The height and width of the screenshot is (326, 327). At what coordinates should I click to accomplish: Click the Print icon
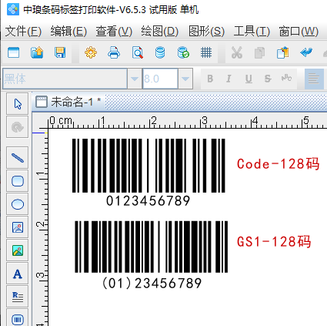114,52
